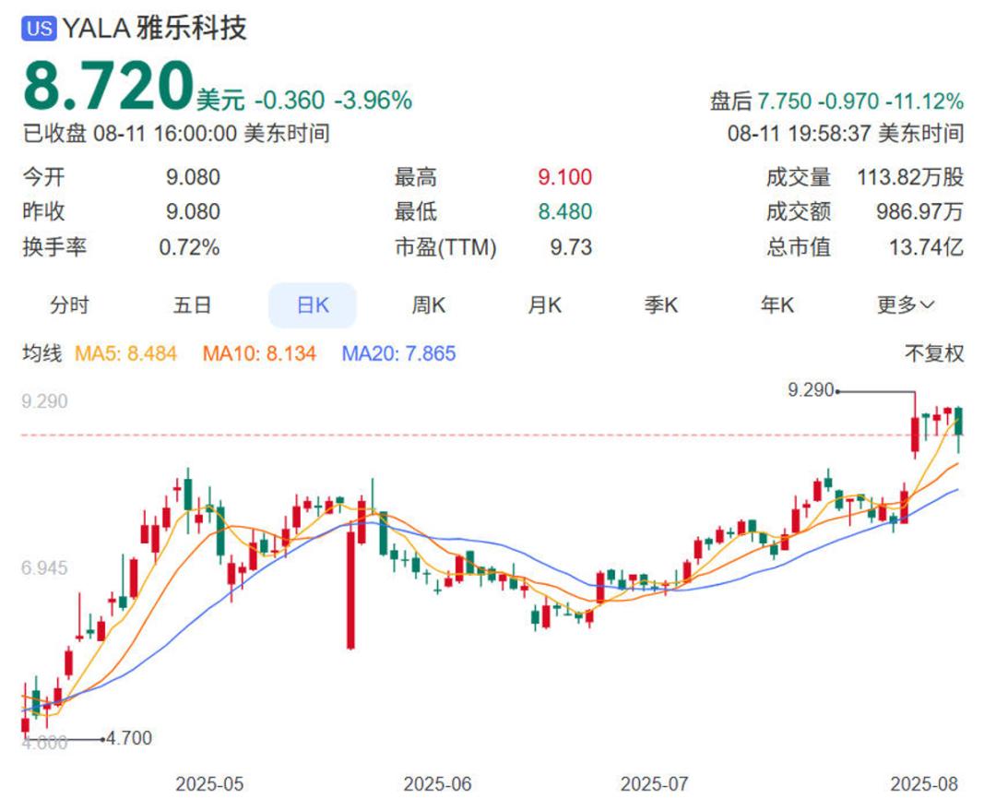Viewport: 996px width, 811px height.
Task: Click the 2025-07 date axis label
Action: point(654,784)
